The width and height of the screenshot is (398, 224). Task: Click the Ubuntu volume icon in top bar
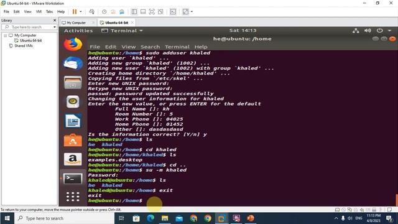[368, 30]
